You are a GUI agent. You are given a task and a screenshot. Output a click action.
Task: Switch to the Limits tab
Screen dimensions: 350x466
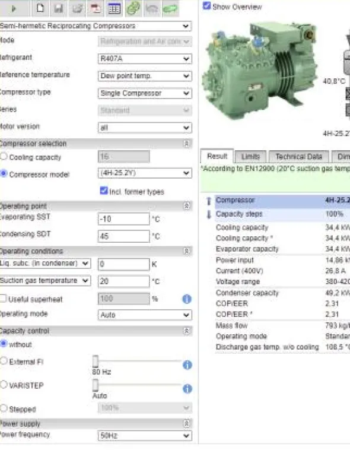(250, 156)
